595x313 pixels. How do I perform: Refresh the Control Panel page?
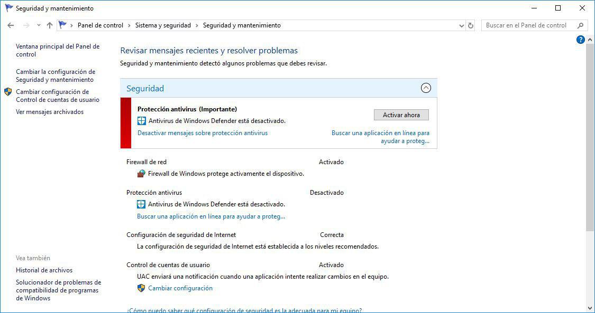[471, 26]
